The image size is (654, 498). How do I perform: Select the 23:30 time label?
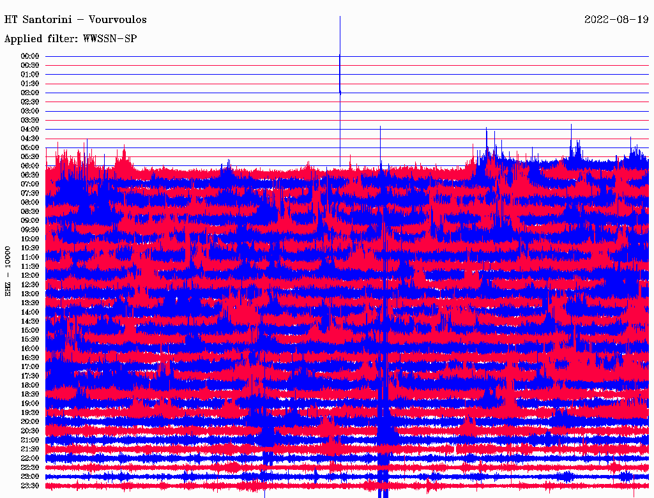30,486
